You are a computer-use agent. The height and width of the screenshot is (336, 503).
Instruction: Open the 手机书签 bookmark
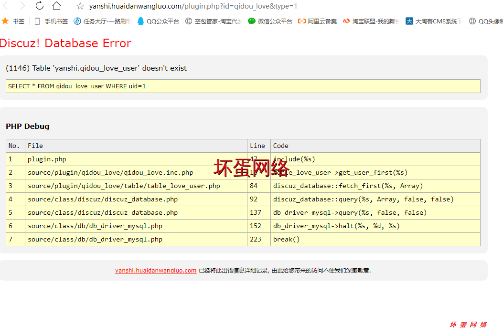(51, 21)
